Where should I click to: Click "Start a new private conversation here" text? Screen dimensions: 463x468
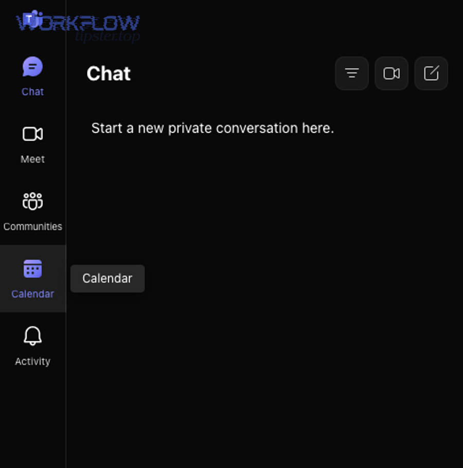click(212, 128)
